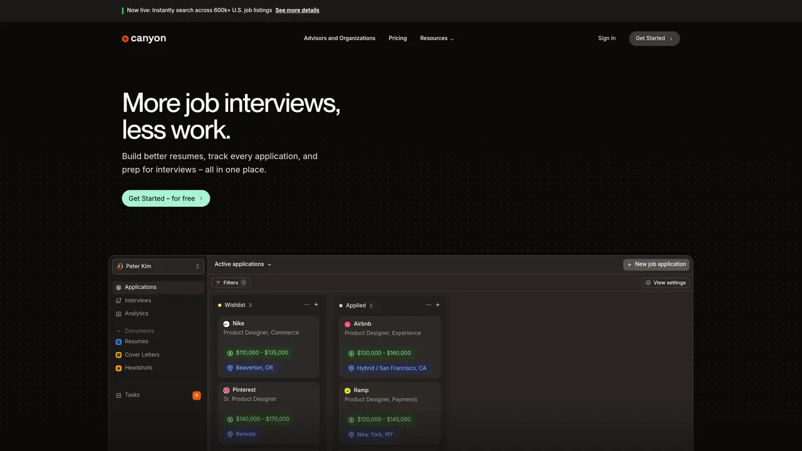Viewport: 802px width, 451px height.
Task: Click the Applied grey status dot
Action: pyautogui.click(x=341, y=306)
